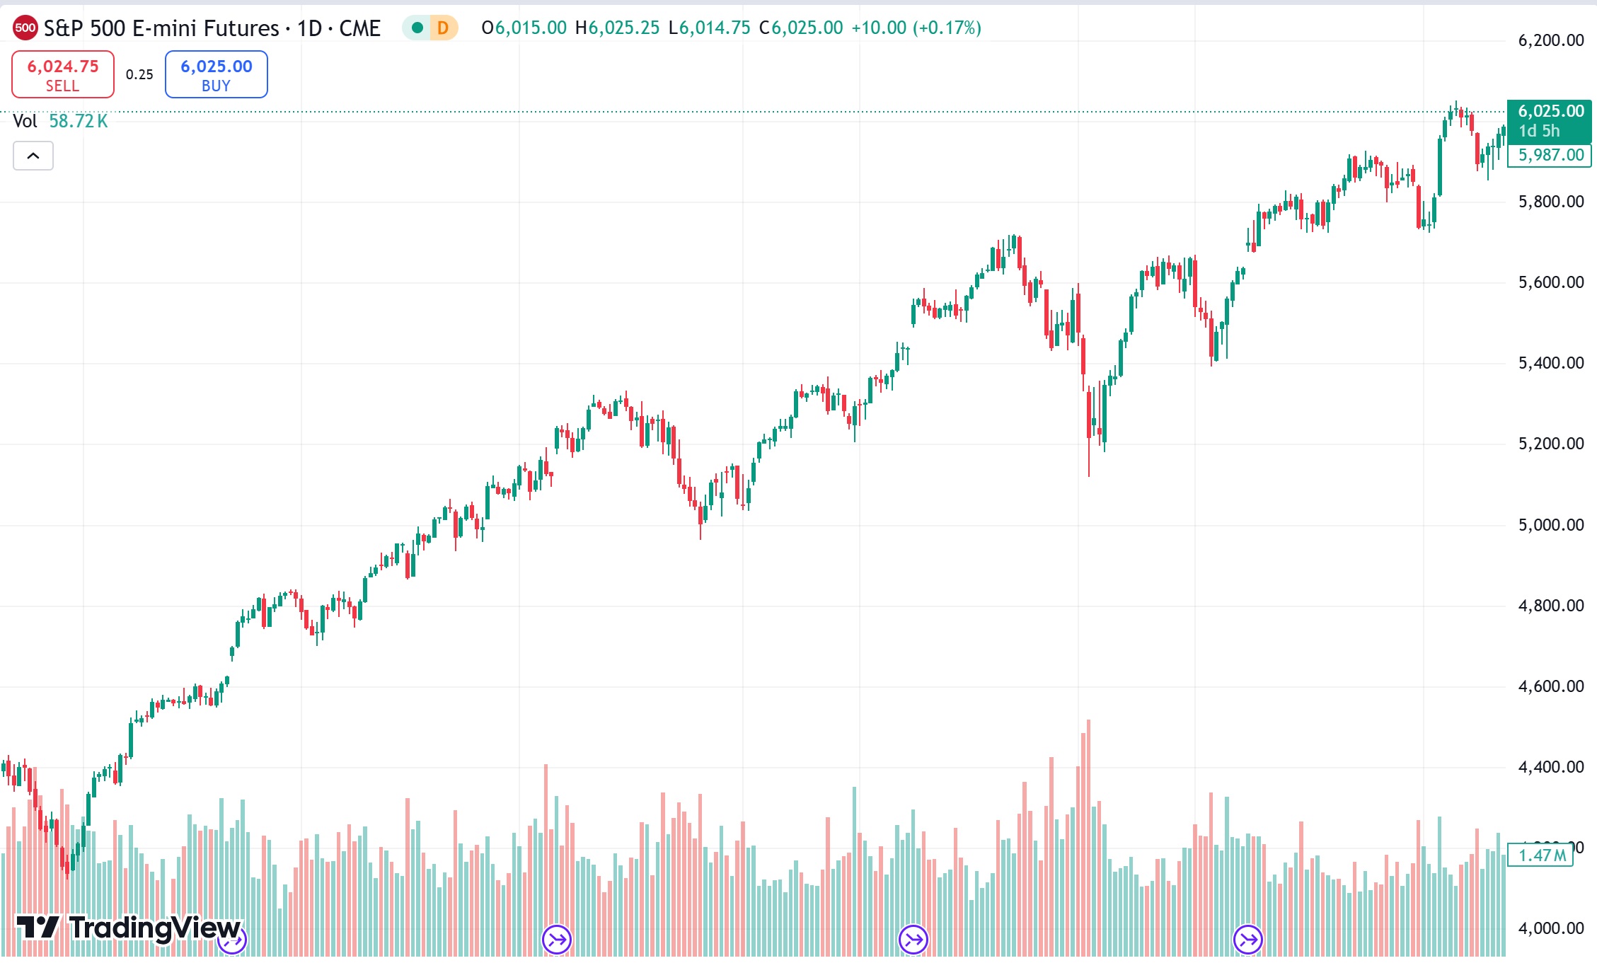Click the rightmost purple contract rollover marker
Image resolution: width=1597 pixels, height=963 pixels.
1247,940
